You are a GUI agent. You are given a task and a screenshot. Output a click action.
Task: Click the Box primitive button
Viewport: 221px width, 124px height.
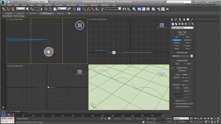point(177,37)
